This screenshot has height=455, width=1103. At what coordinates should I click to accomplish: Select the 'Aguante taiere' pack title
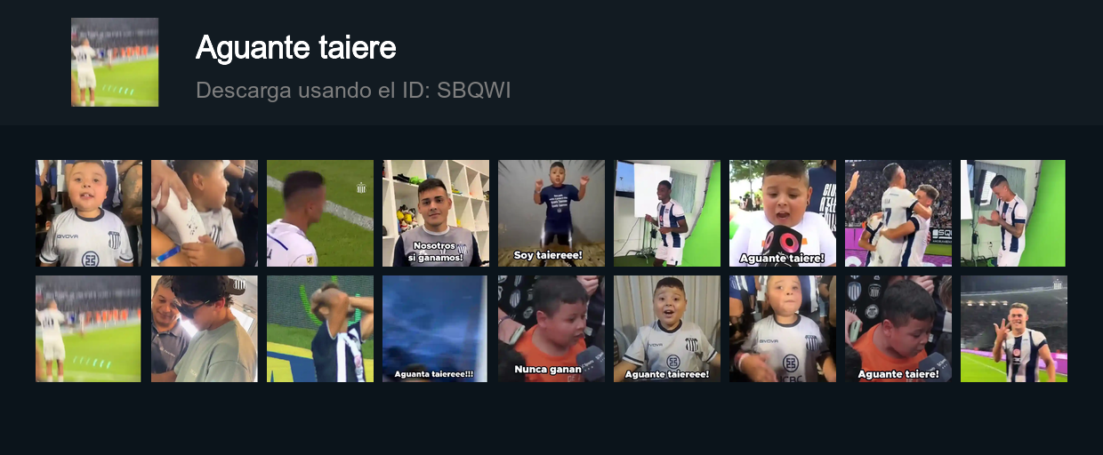tap(295, 48)
